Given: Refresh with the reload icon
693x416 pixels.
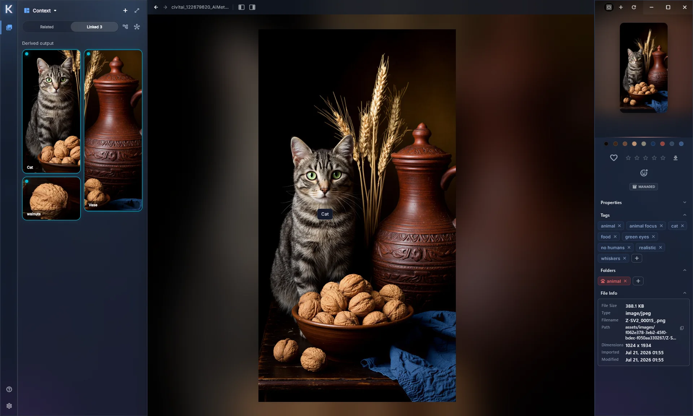Looking at the screenshot, I should pyautogui.click(x=634, y=7).
